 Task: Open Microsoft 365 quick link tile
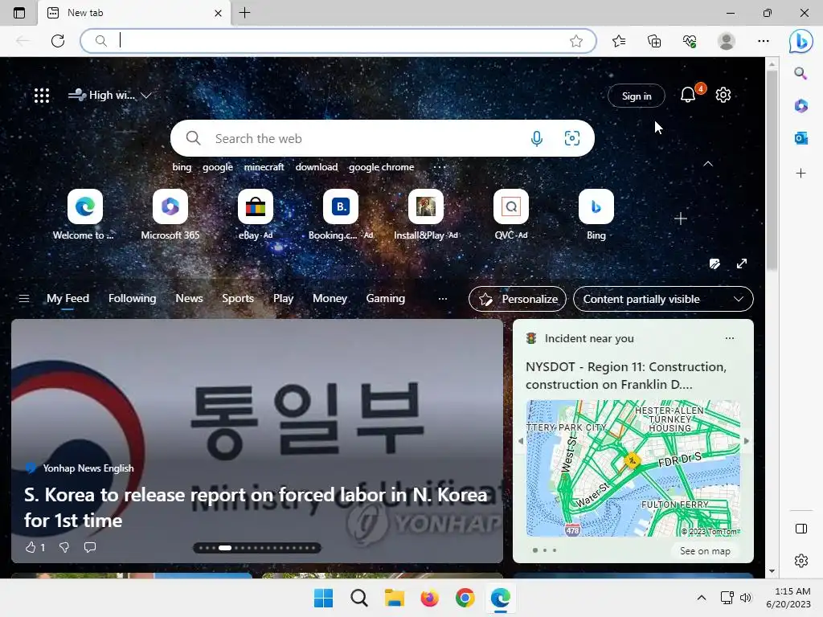point(170,206)
